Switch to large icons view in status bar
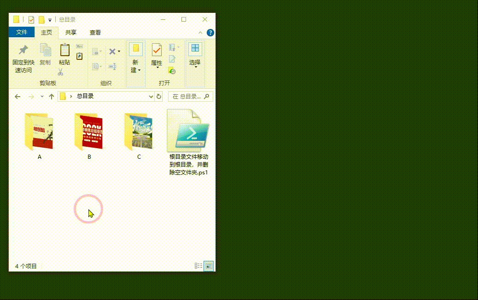The image size is (478, 300). pyautogui.click(x=209, y=266)
